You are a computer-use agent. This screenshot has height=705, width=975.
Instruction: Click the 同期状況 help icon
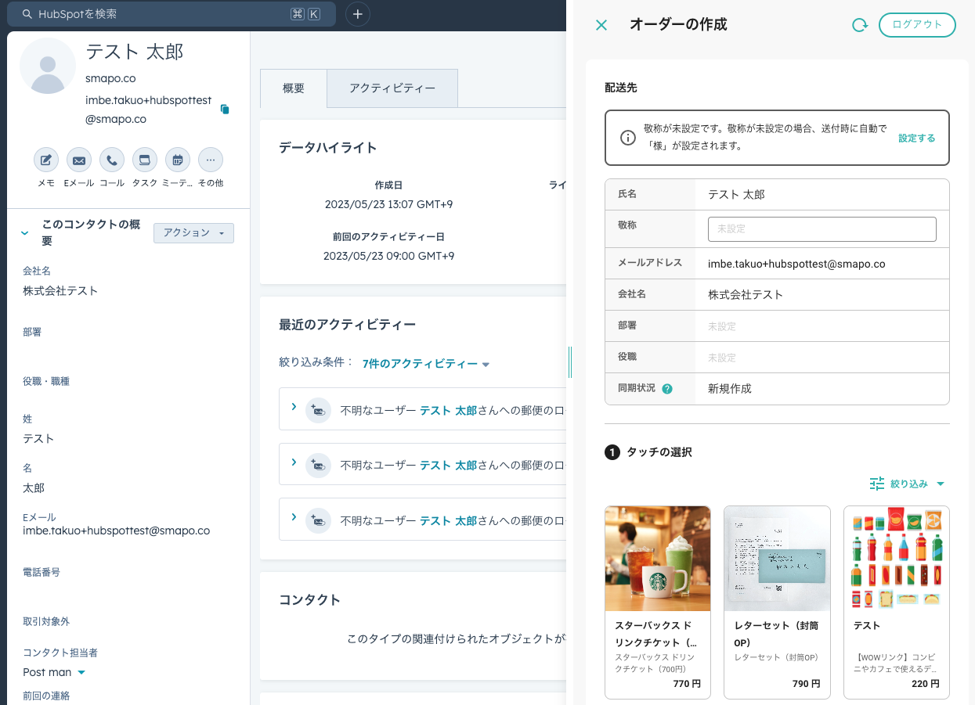coord(667,388)
